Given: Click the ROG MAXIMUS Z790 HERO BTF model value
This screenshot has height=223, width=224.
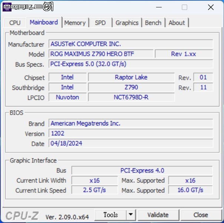Looking at the screenshot, I should 101,54.
